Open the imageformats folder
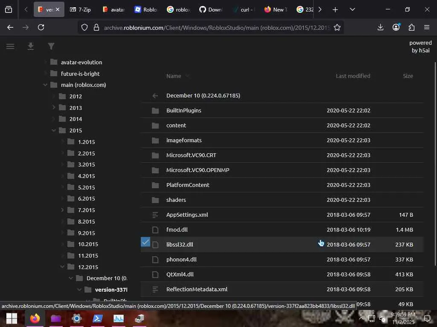The height and width of the screenshot is (327, 437). pyautogui.click(x=184, y=141)
